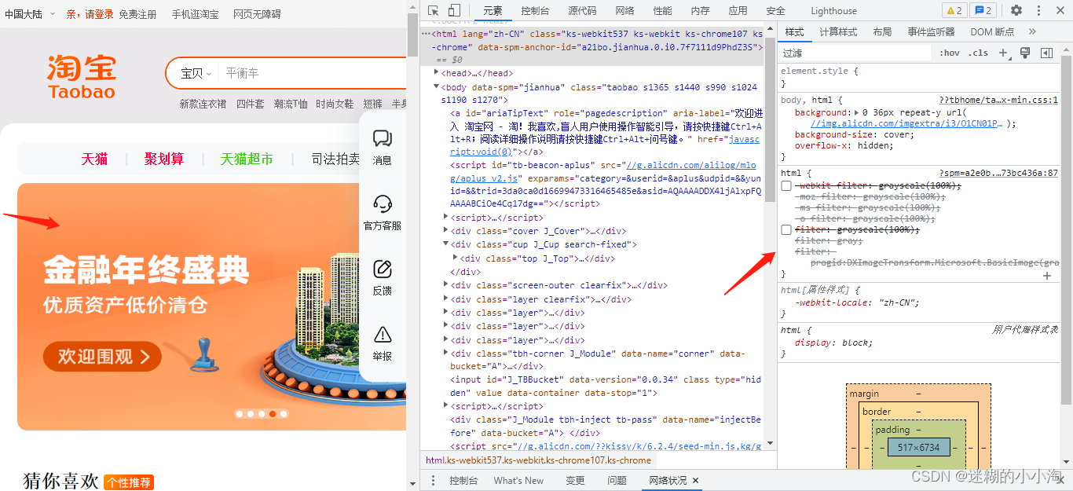The image size is (1073, 491).
Task: Click the warnings count badge
Action: click(x=954, y=10)
